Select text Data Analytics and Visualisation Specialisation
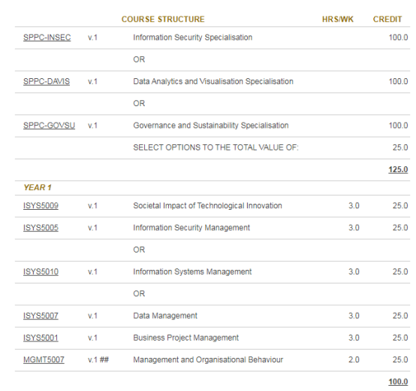 tap(213, 81)
